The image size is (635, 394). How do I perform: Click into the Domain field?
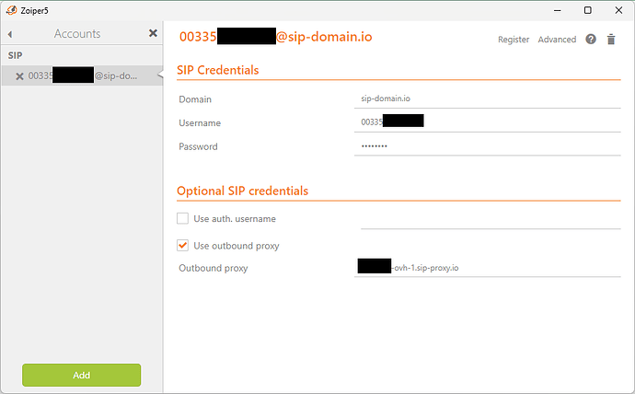[487, 98]
